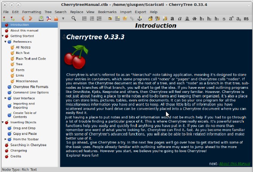Insert a link with chain icon

[x=132, y=19]
